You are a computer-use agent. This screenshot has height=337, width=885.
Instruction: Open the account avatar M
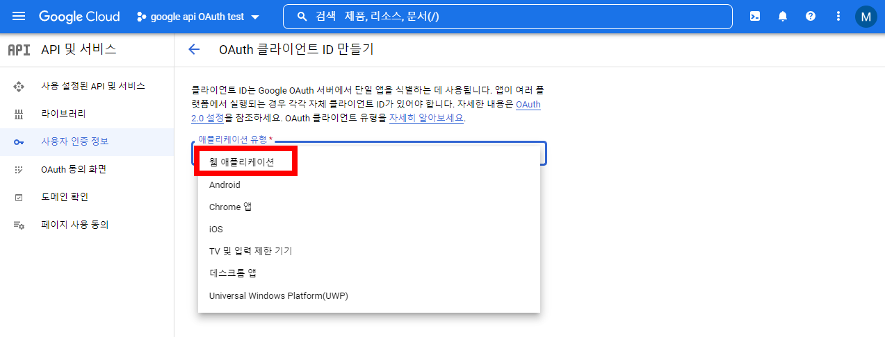pyautogui.click(x=866, y=17)
